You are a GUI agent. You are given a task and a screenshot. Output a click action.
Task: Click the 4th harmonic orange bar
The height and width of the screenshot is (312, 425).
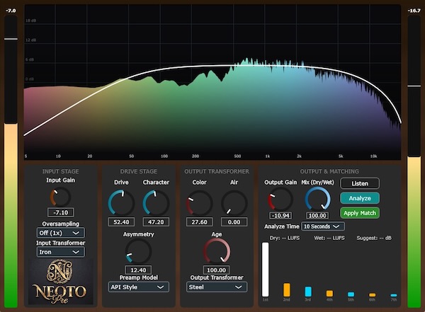click(x=329, y=294)
